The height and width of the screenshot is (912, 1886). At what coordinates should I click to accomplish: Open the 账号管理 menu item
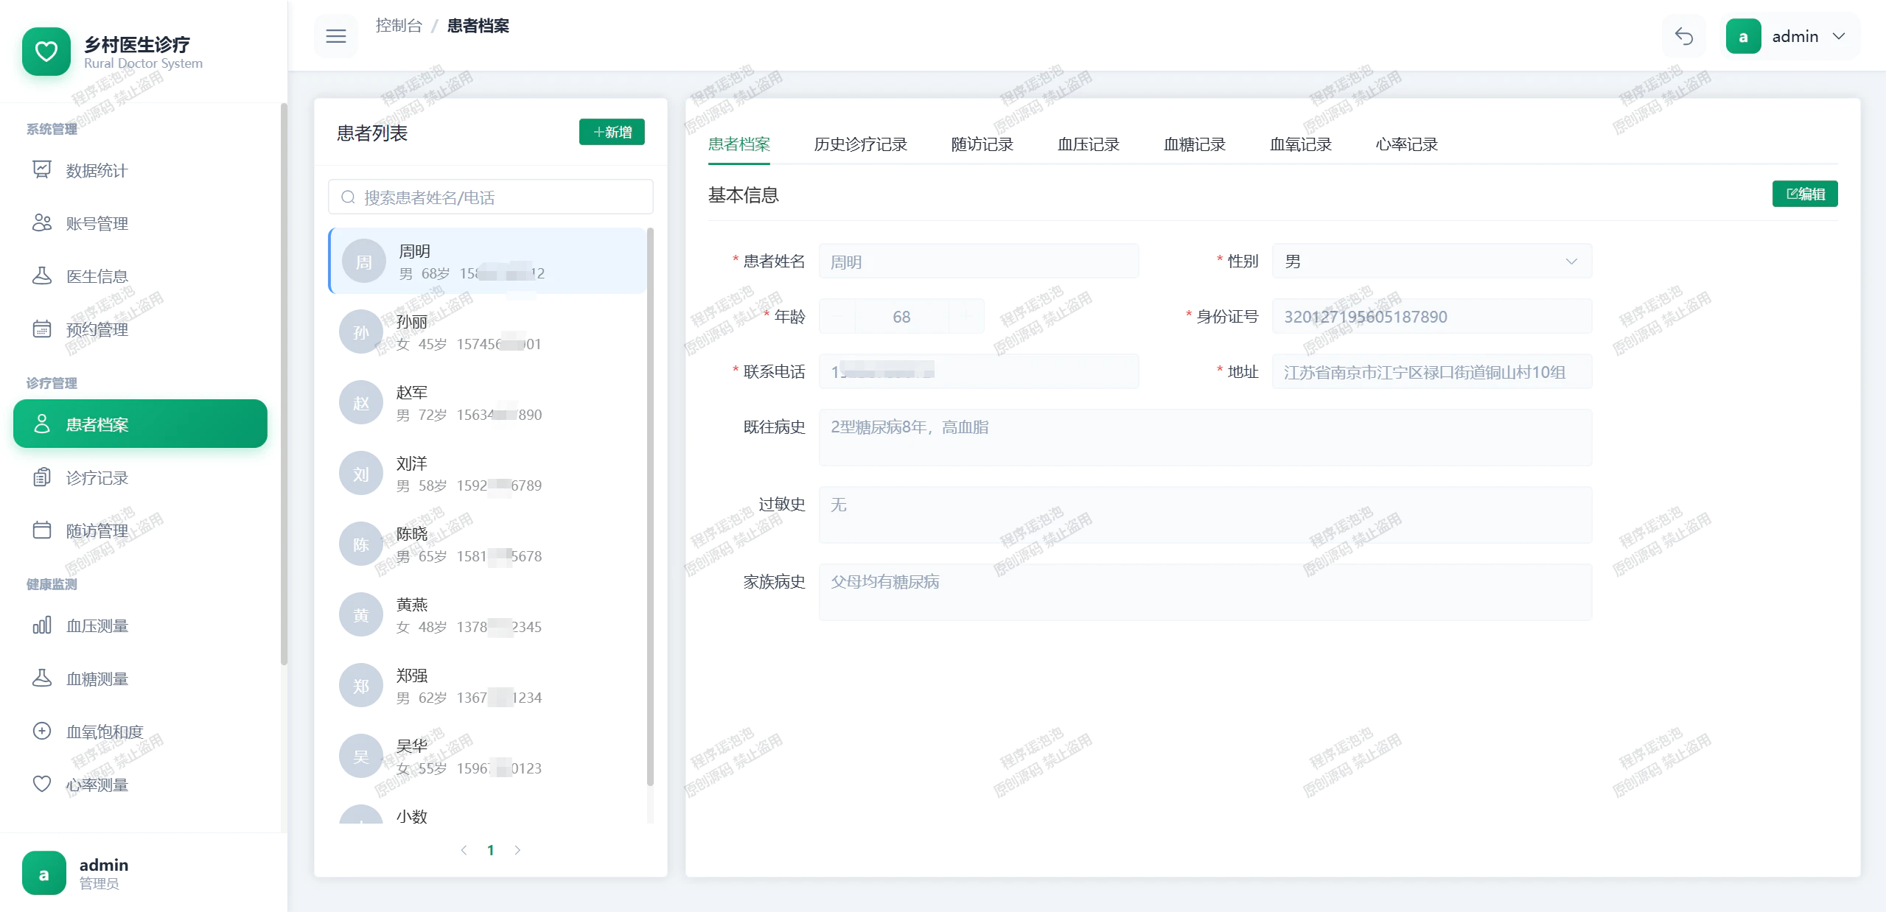140,223
